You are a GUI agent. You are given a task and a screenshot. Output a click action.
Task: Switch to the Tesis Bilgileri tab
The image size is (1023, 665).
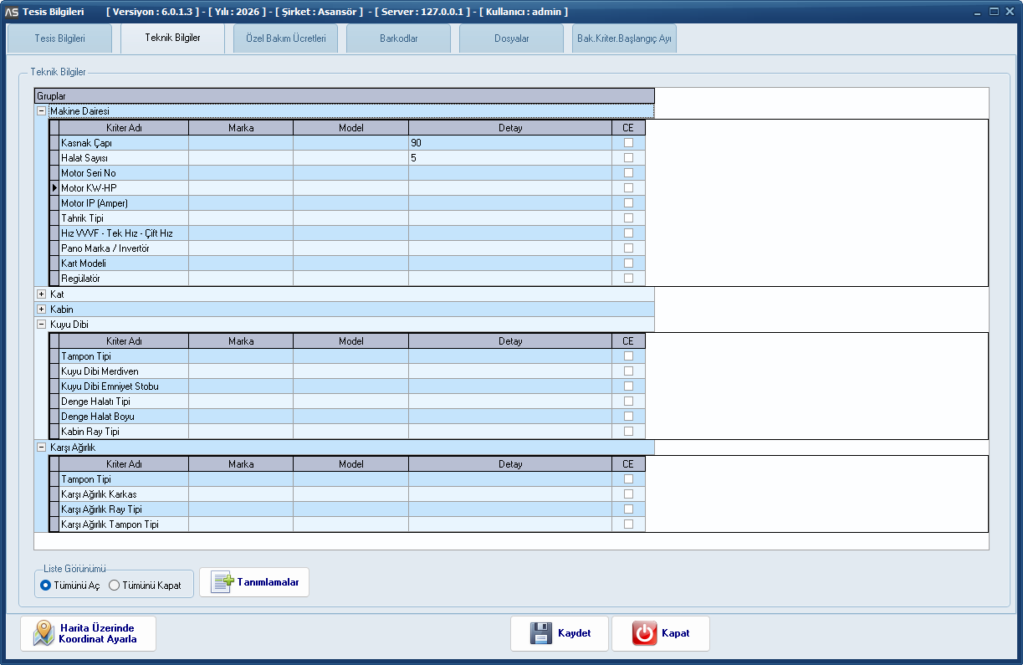[59, 38]
